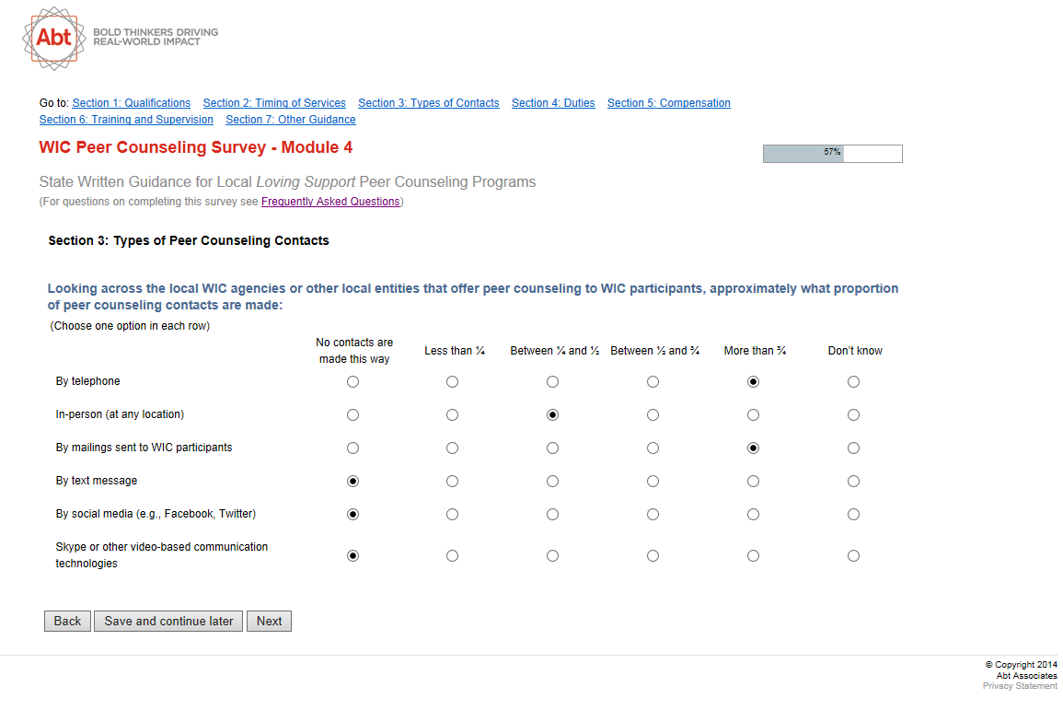Image resolution: width=1063 pixels, height=710 pixels.
Task: Choose 'No contacts' for By telephone row
Action: pyautogui.click(x=352, y=382)
